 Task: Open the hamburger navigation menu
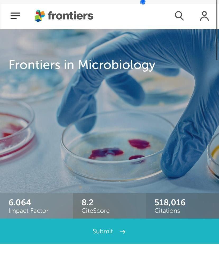tap(15, 16)
